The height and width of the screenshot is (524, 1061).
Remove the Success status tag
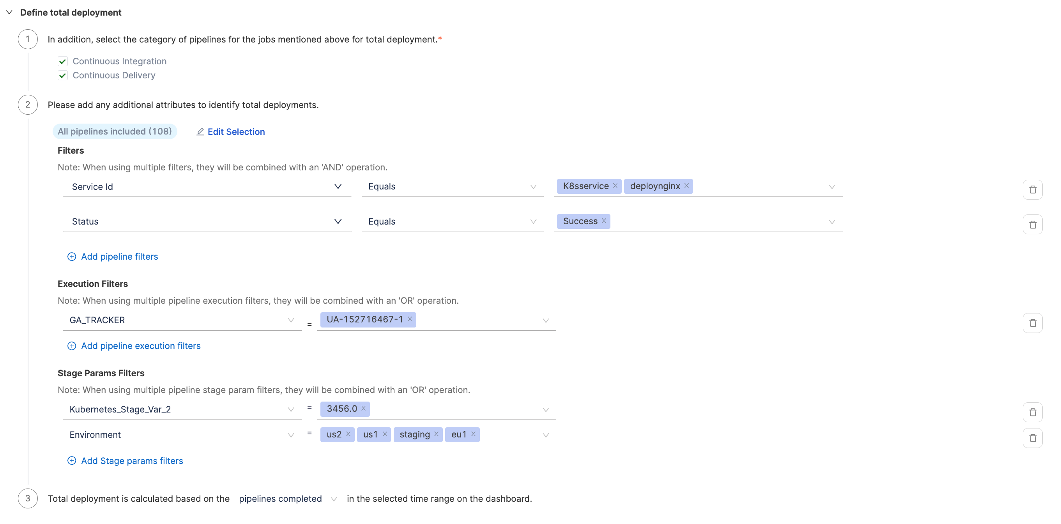point(603,221)
